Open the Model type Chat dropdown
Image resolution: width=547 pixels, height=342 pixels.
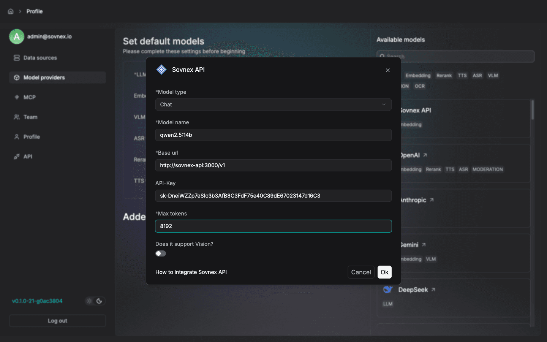(x=273, y=104)
